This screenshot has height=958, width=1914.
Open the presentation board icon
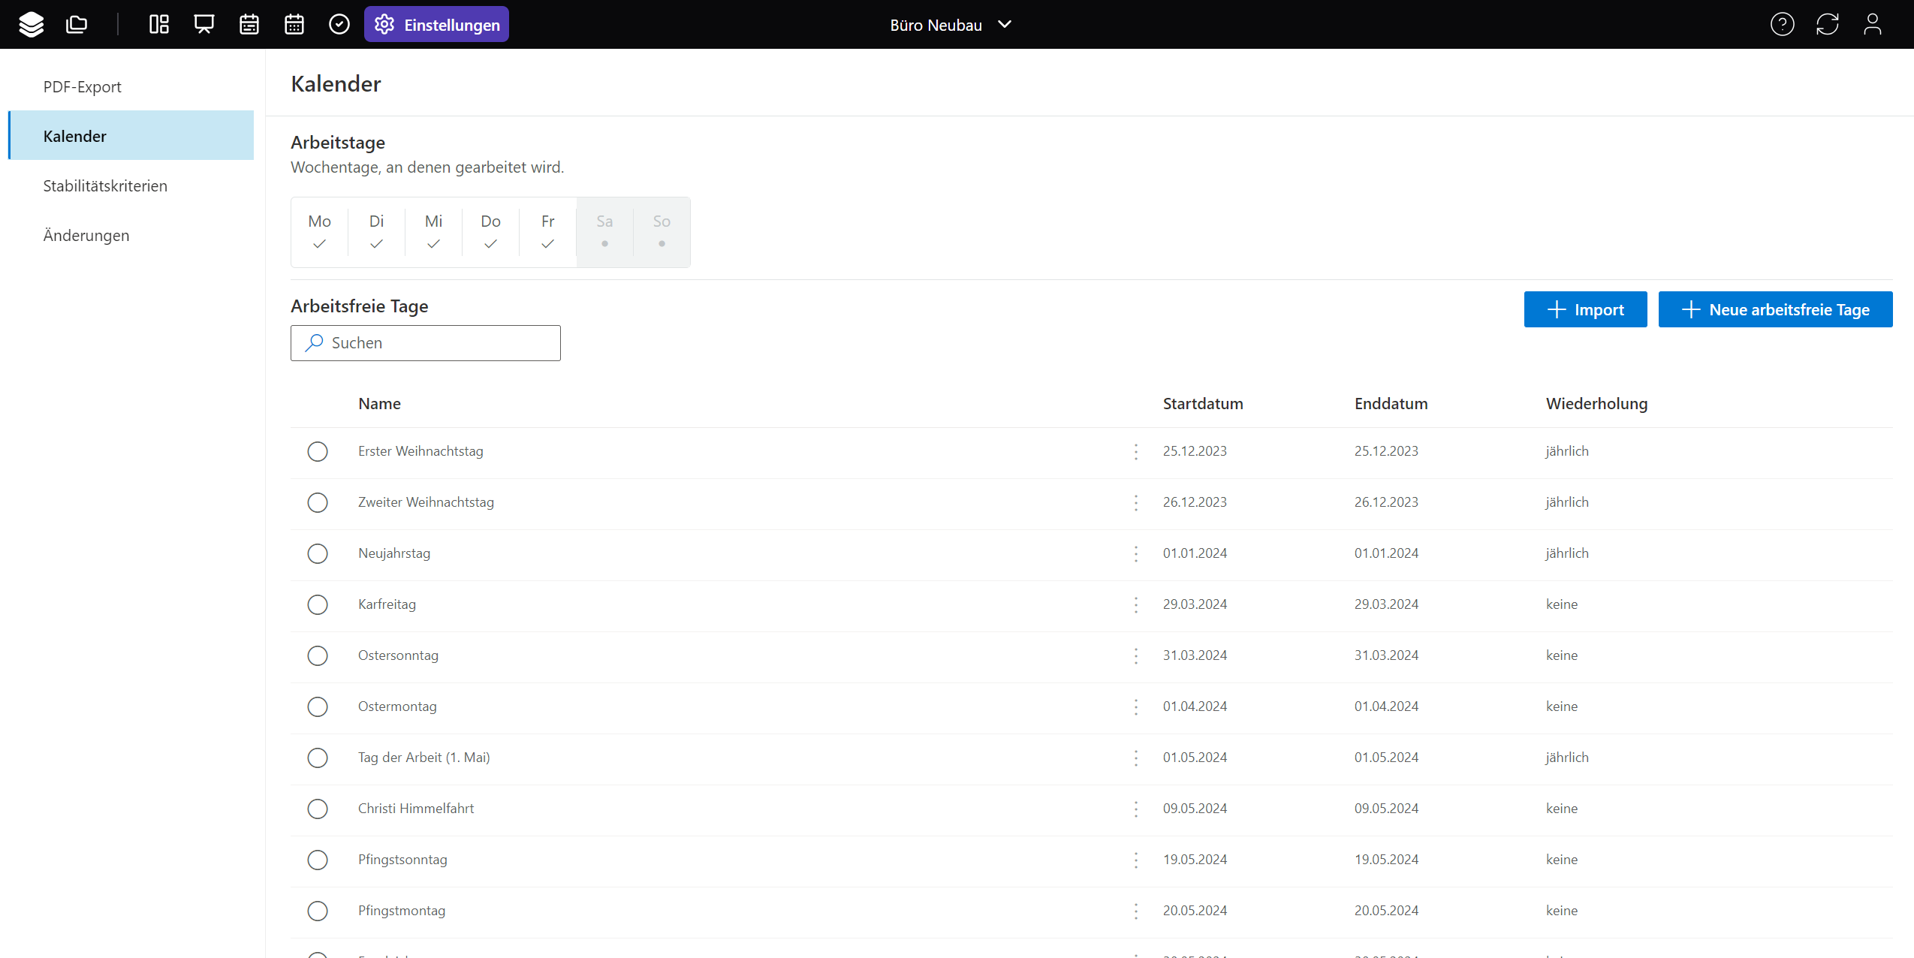coord(204,25)
